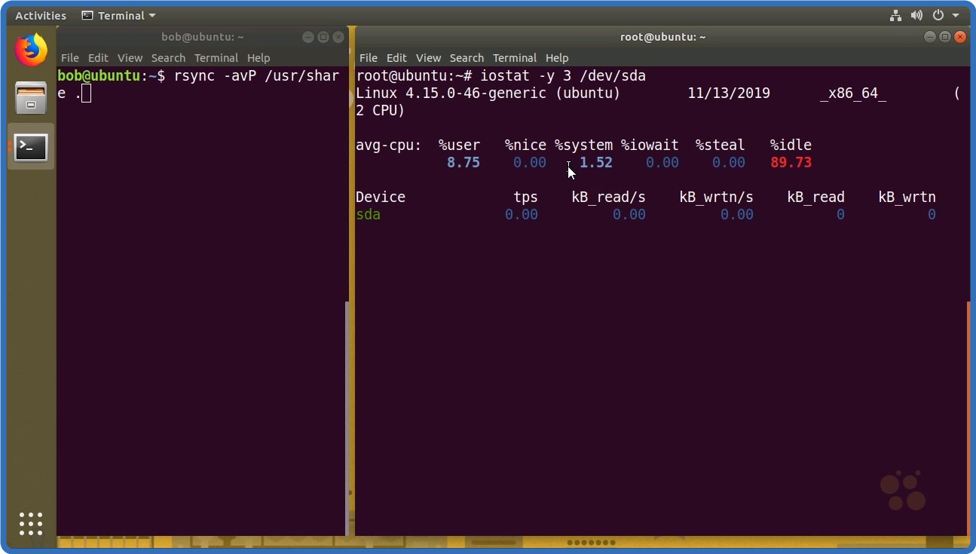Open View menu in root@ubuntu terminal
Viewport: 976px width, 554px height.
tap(428, 57)
